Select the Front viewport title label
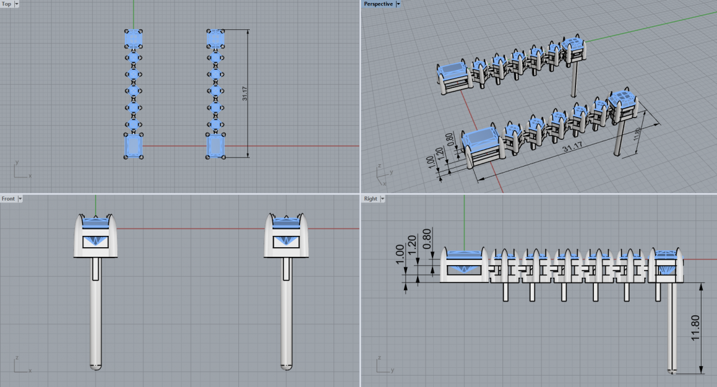Image resolution: width=717 pixels, height=387 pixels. [x=8, y=198]
